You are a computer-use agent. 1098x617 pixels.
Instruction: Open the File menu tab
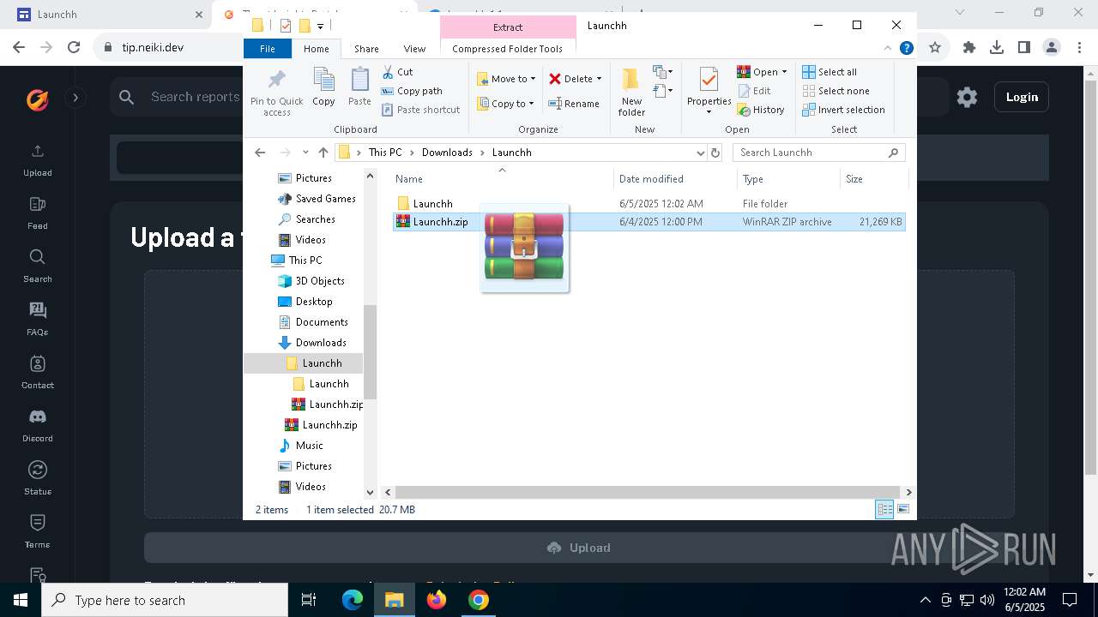point(268,49)
